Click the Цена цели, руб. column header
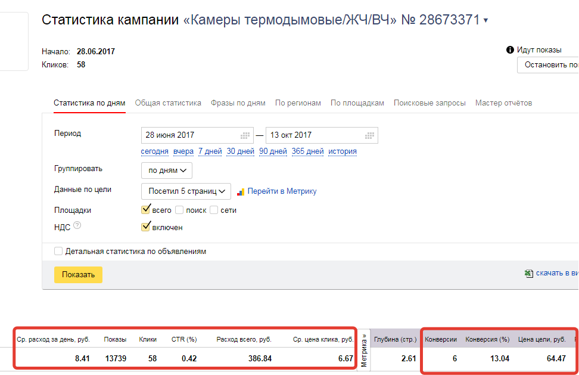Image resolution: width=579 pixels, height=375 pixels. [541, 340]
